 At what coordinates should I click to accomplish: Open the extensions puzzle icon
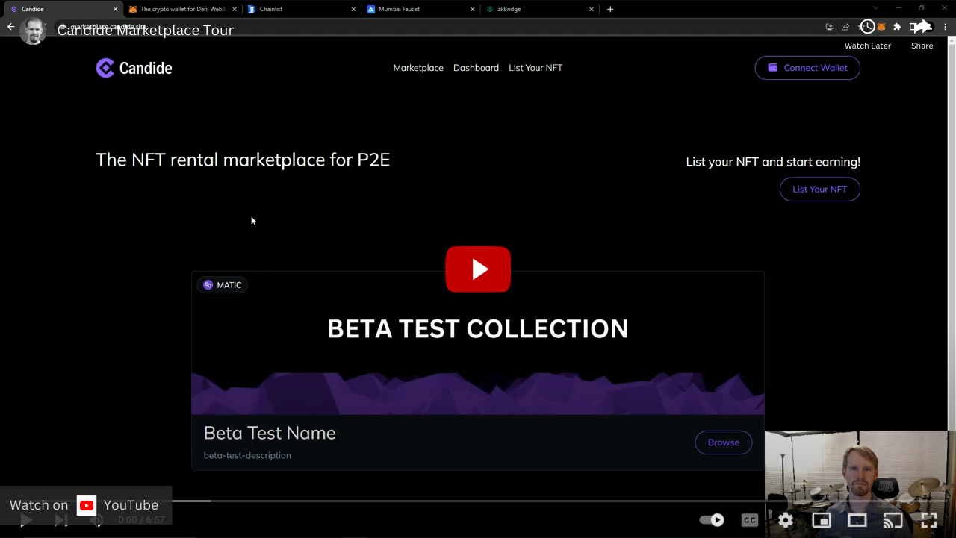[x=897, y=27]
